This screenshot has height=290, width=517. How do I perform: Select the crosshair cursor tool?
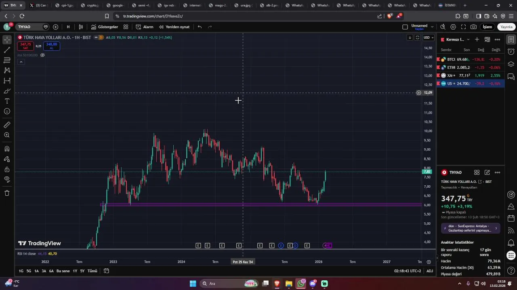pyautogui.click(x=7, y=39)
